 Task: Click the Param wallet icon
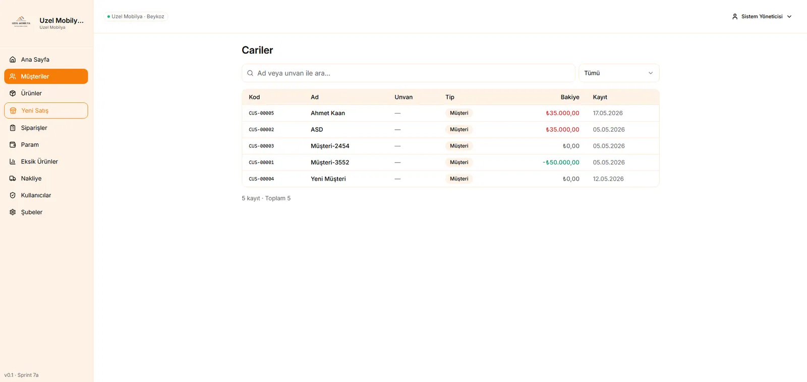[x=13, y=145]
